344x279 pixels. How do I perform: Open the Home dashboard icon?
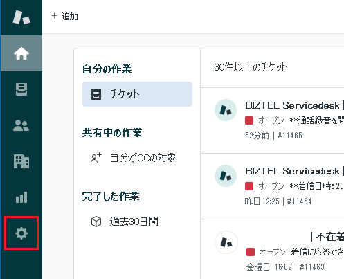[x=21, y=53]
